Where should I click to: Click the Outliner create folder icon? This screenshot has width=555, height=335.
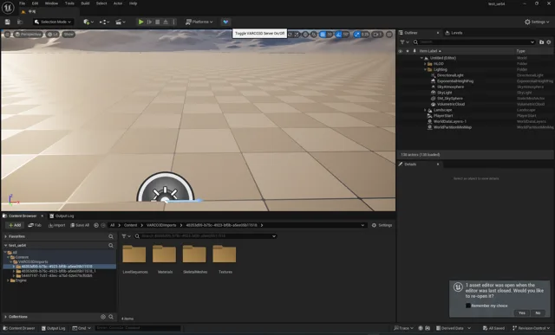(541, 42)
